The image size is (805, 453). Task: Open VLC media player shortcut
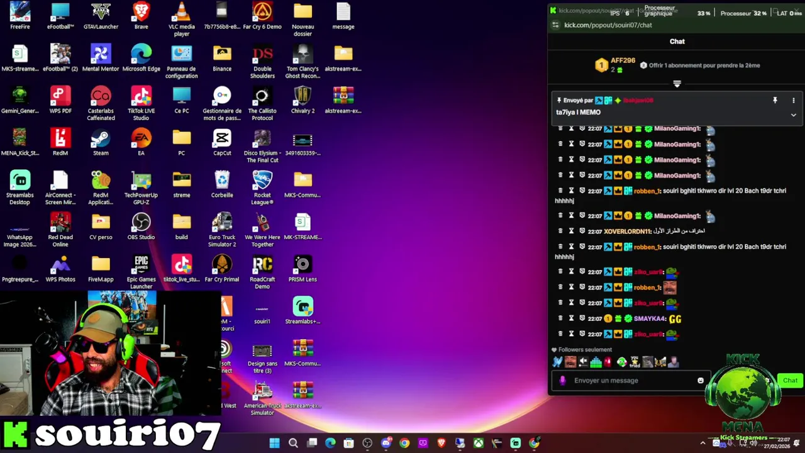click(182, 20)
